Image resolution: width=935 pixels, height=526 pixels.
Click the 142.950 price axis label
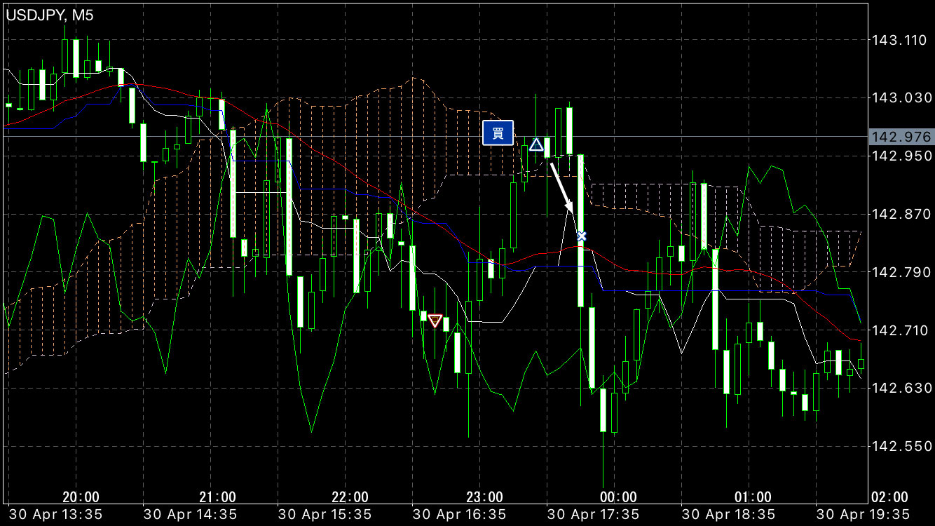pos(900,156)
